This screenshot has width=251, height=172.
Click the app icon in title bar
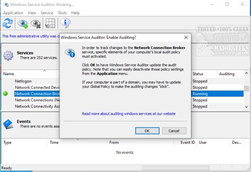pyautogui.click(x=6, y=5)
